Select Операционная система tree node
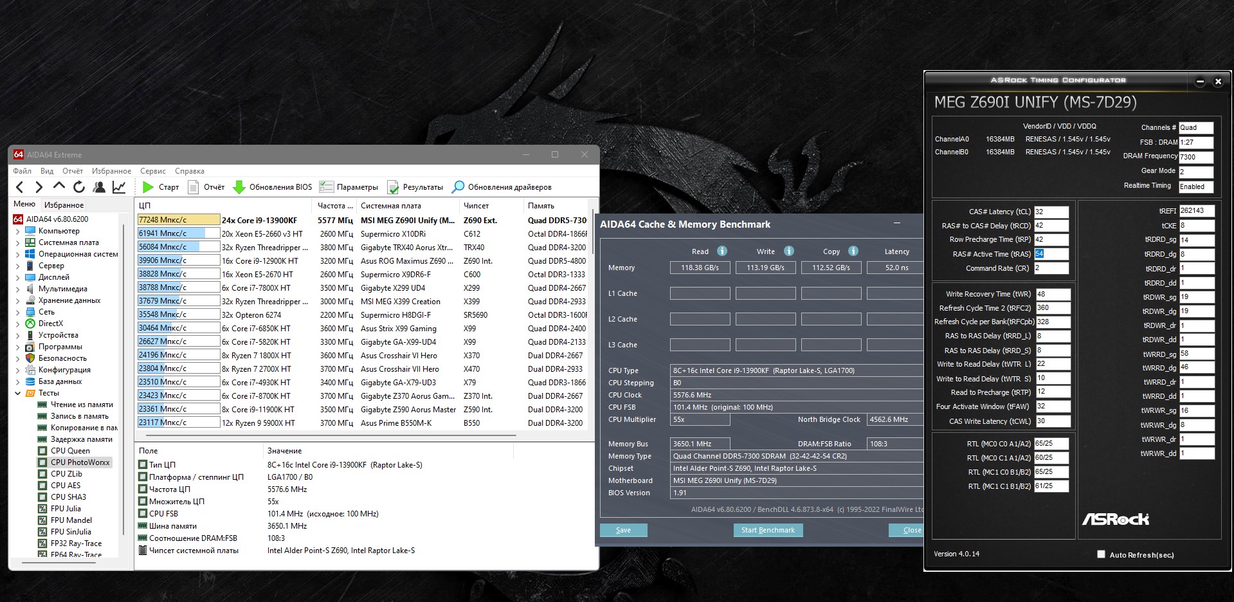 tap(78, 254)
